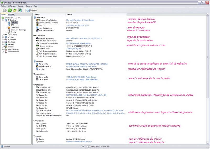
Task: Click the green Back arrow toolbar button
Action: point(5,10)
